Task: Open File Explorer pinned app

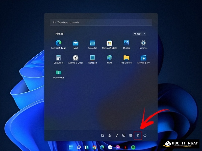Action: click(127, 59)
